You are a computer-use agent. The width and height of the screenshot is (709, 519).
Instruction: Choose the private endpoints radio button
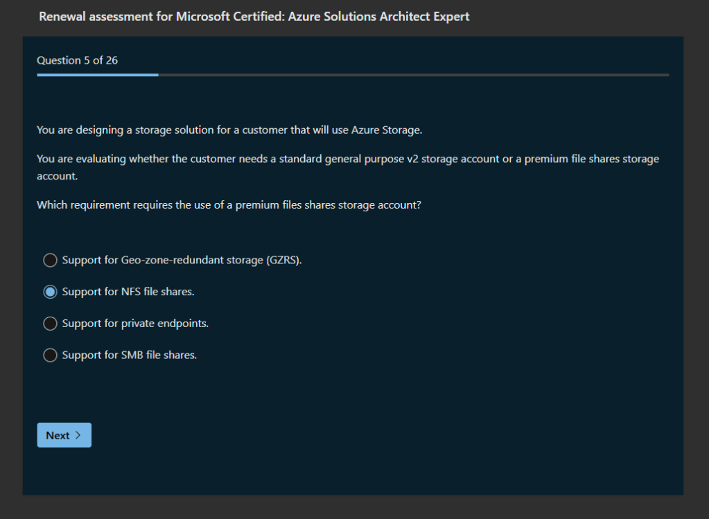pyautogui.click(x=50, y=324)
